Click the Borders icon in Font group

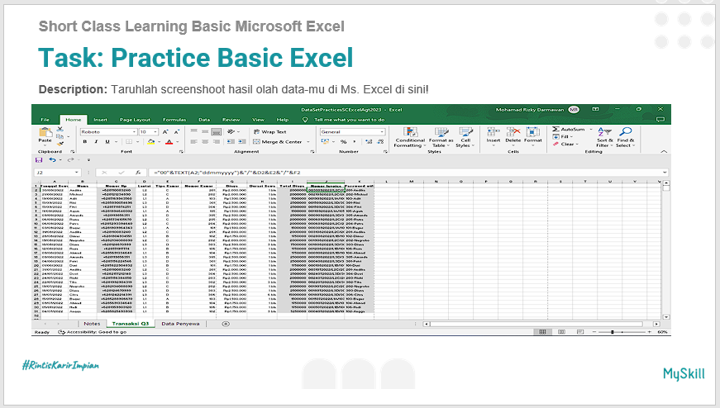(x=129, y=142)
